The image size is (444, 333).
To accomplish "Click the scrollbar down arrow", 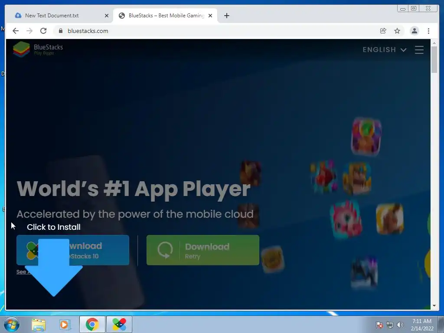I will pyautogui.click(x=434, y=306).
